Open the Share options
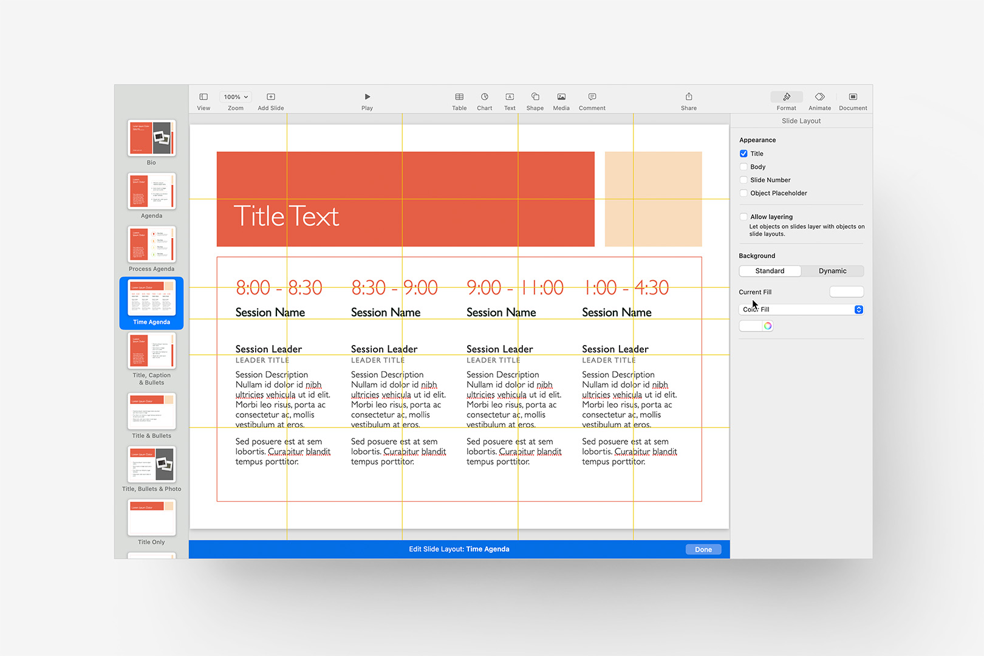Image resolution: width=984 pixels, height=656 pixels. (688, 100)
